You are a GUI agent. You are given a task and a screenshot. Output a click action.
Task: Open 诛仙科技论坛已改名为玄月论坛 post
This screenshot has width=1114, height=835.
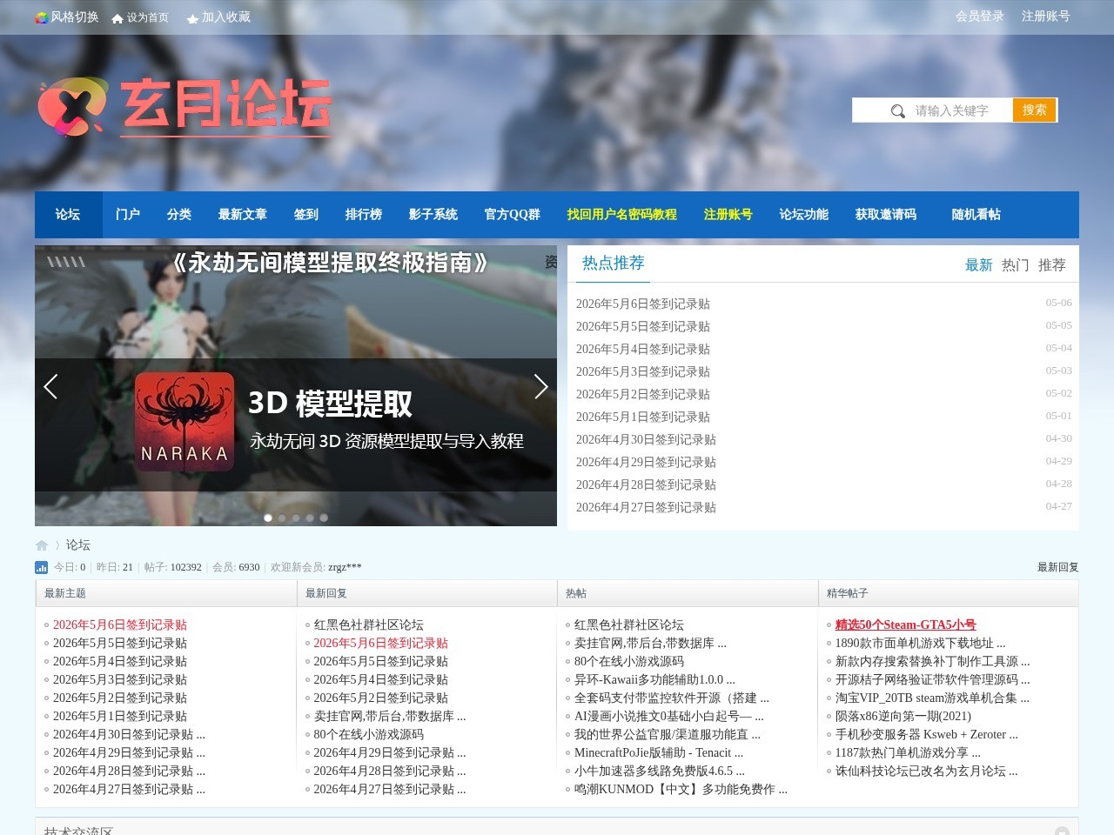point(927,771)
